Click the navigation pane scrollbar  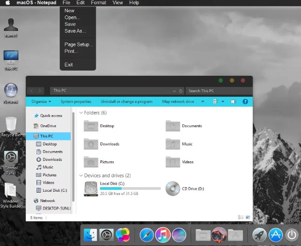click(73, 157)
